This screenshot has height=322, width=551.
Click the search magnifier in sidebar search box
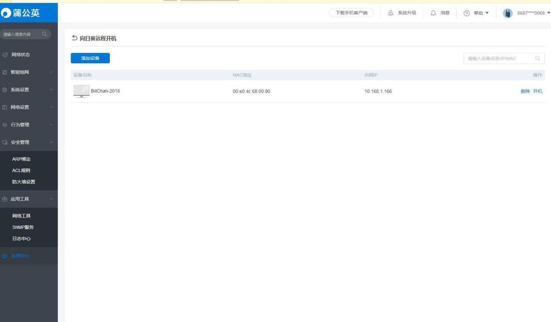coord(45,34)
